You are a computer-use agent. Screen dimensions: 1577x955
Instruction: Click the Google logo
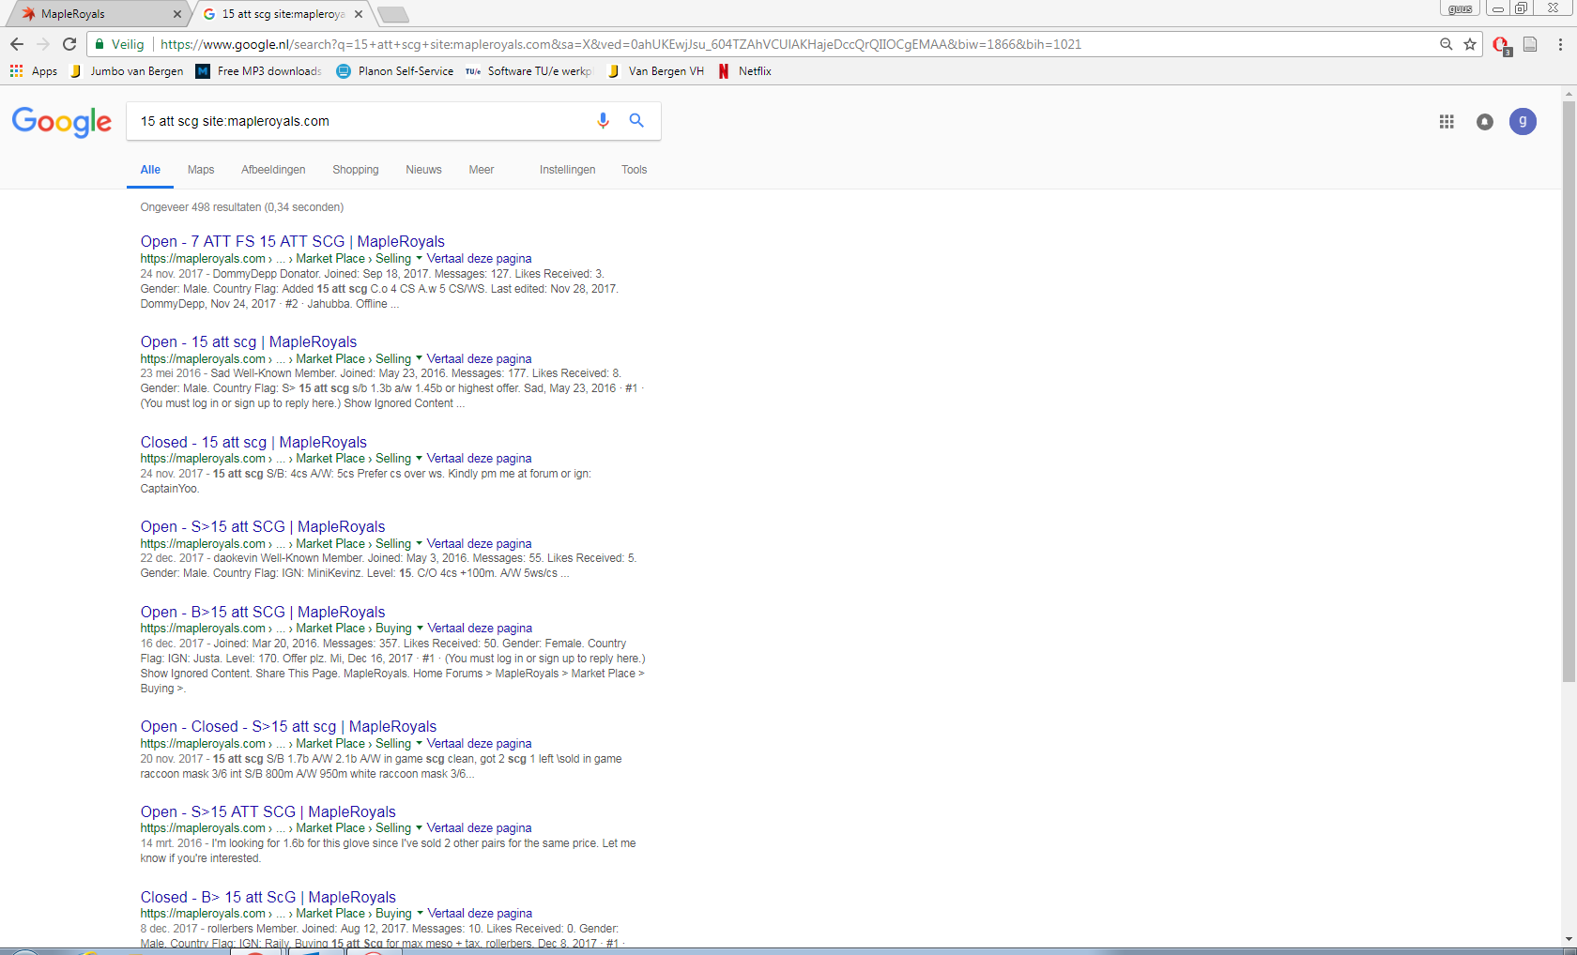click(x=62, y=122)
